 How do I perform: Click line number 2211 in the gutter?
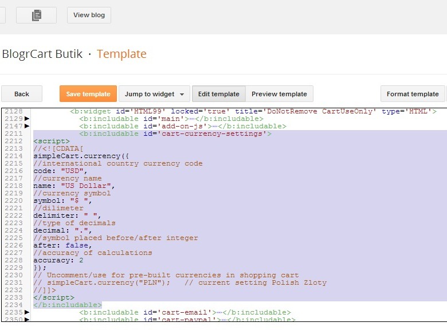coord(14,133)
